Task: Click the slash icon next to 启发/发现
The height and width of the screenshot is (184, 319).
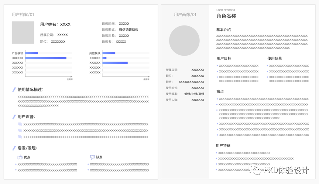Action: [14, 148]
